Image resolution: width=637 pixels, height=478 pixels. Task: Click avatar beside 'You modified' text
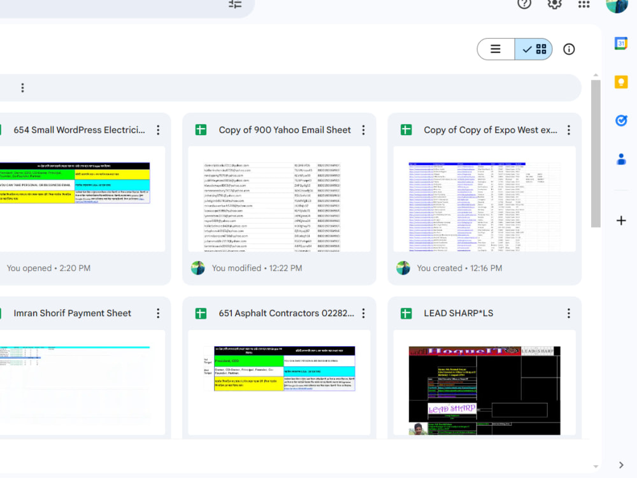coord(198,268)
